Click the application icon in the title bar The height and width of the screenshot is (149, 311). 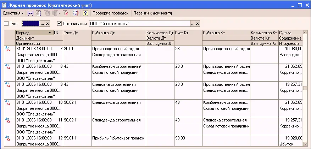[x=4, y=5]
